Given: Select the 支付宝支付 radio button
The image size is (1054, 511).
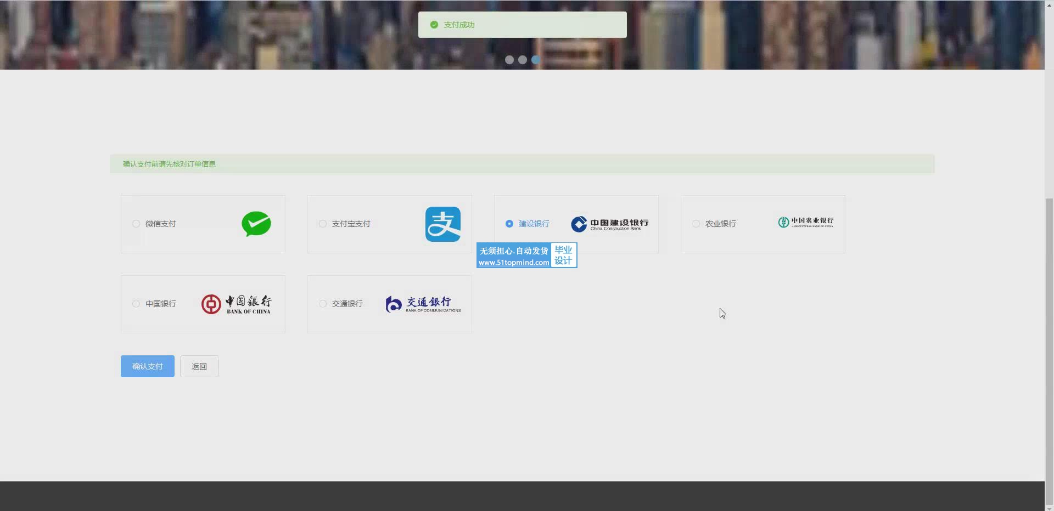Looking at the screenshot, I should click(x=323, y=224).
